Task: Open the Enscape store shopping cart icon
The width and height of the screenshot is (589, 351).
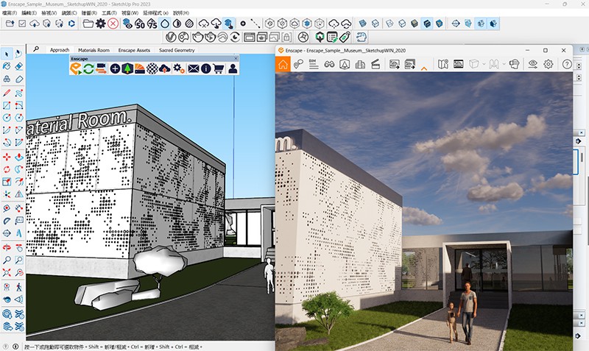Action: coord(219,68)
